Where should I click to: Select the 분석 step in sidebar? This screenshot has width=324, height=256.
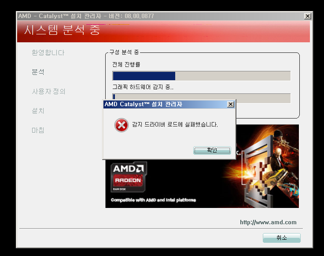coord(38,72)
